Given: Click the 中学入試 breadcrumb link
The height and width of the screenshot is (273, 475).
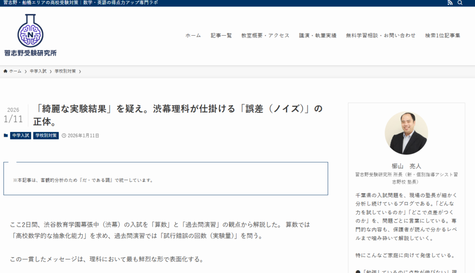Looking at the screenshot, I should pyautogui.click(x=38, y=71).
